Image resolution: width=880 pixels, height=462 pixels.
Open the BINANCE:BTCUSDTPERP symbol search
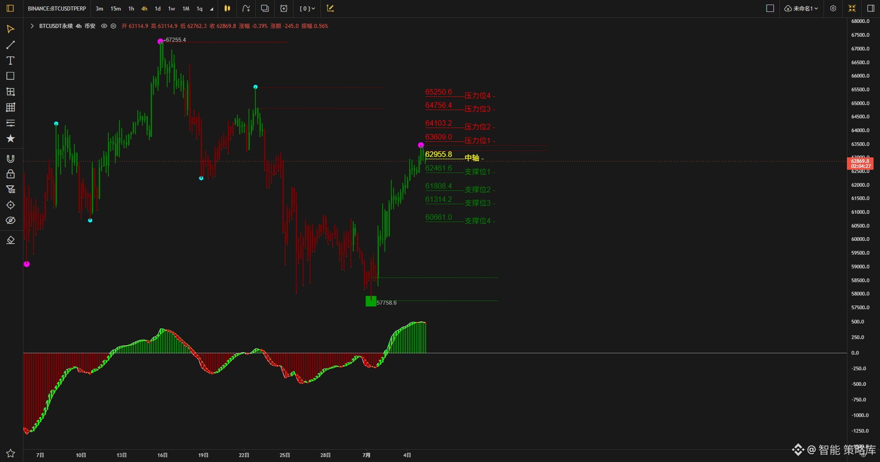(x=57, y=9)
